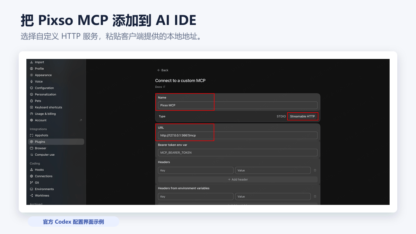Click the Connections globe icon
The height and width of the screenshot is (234, 416).
[32, 176]
